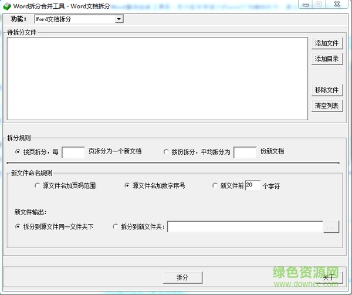352x295 pixels.
Task: Click the pages-per-document input field
Action: (73, 152)
